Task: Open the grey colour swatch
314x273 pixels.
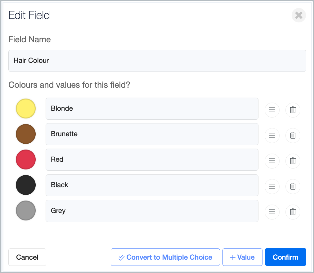Action: [26, 211]
